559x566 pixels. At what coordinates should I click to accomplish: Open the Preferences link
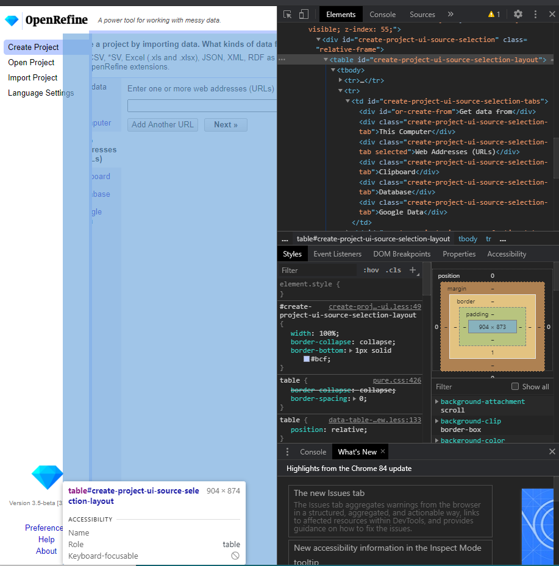(44, 528)
